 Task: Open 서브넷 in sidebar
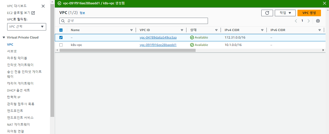point(12,51)
